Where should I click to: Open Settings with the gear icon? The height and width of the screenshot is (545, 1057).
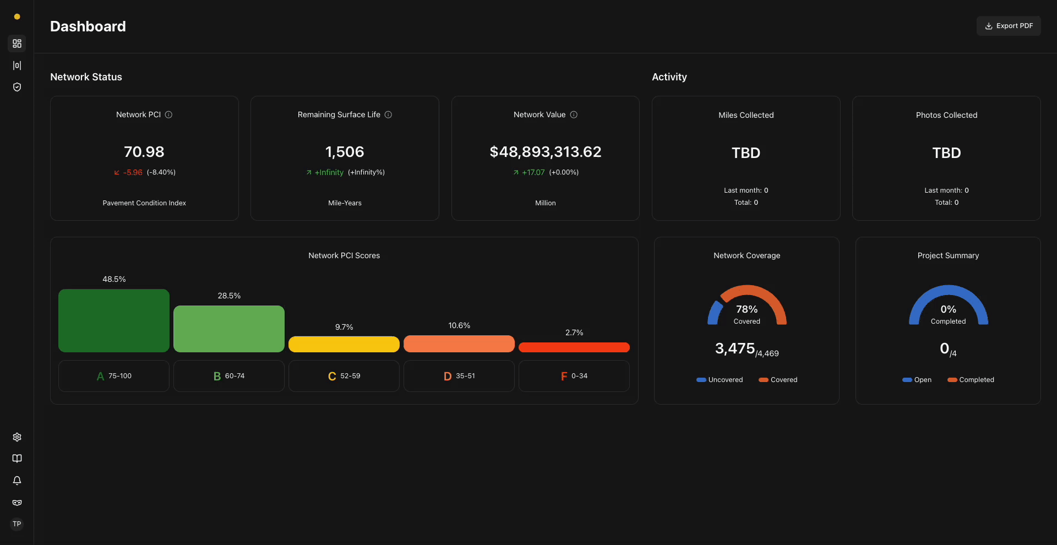[x=17, y=437]
